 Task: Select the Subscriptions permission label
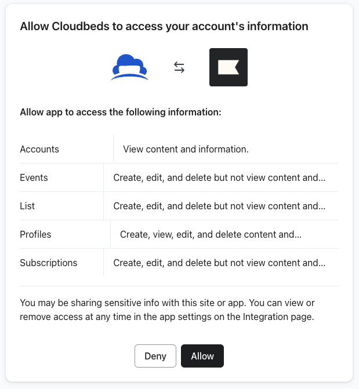tap(48, 263)
